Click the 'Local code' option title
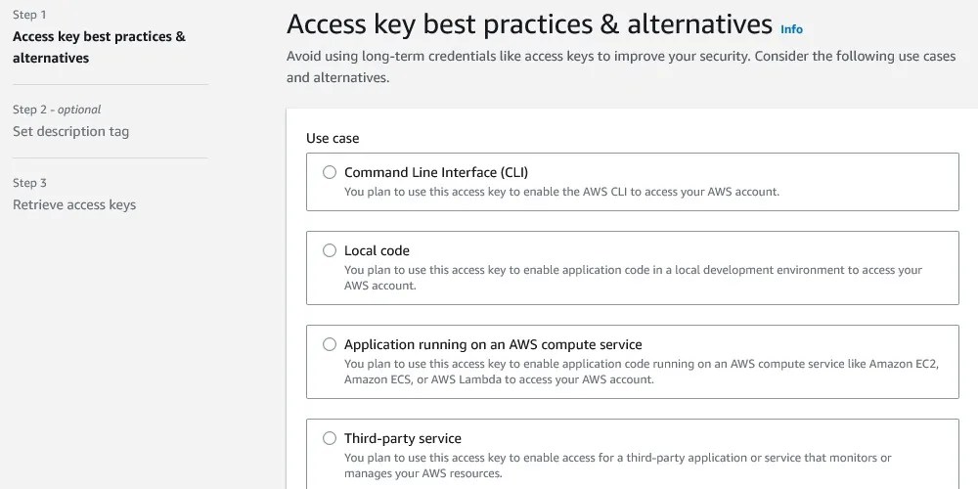The width and height of the screenshot is (978, 489). pos(377,250)
